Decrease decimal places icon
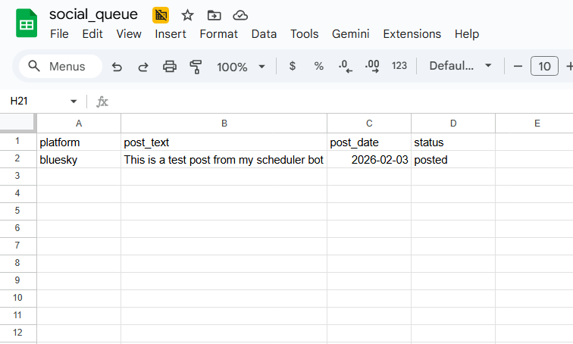 click(346, 67)
